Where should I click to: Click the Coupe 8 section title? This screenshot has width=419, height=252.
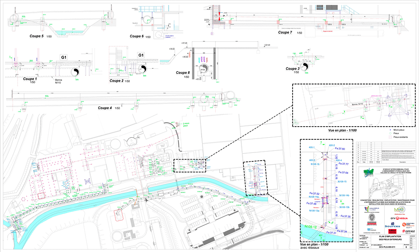click(x=183, y=73)
